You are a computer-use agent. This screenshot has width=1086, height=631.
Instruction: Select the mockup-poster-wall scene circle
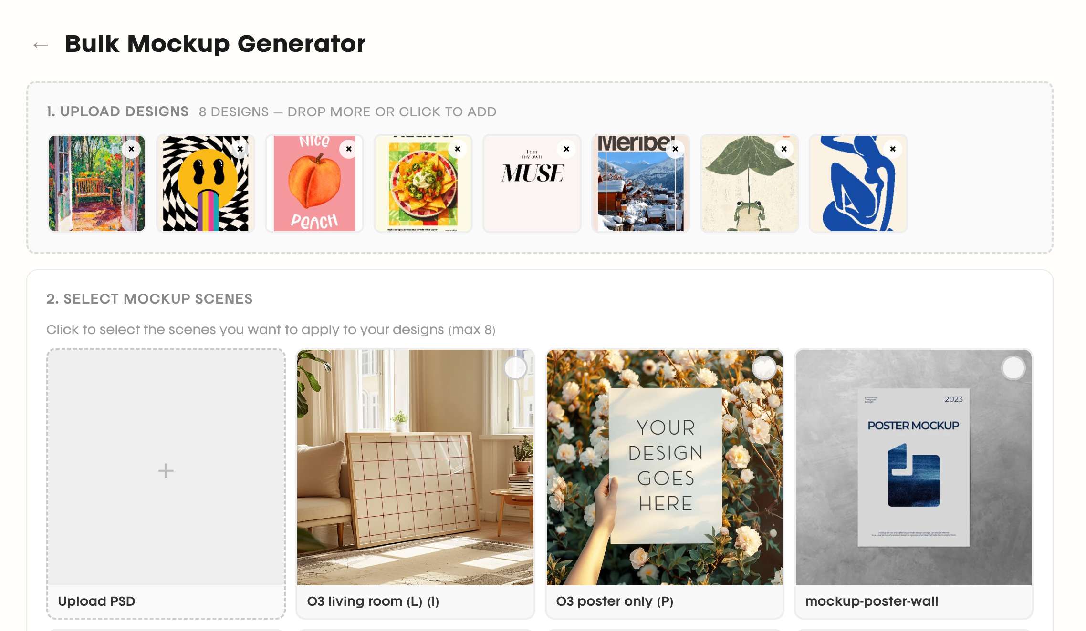tap(1013, 368)
